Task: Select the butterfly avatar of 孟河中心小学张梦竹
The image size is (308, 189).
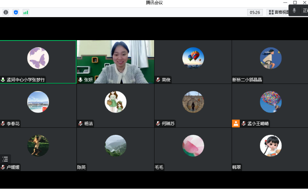Action: (38, 58)
